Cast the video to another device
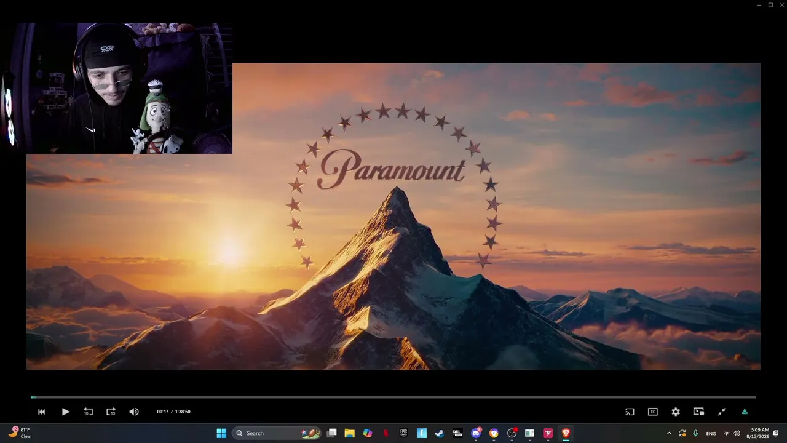 click(630, 412)
